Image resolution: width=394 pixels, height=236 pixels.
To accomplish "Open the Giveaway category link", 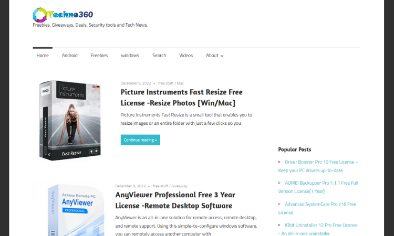I will coord(180,186).
